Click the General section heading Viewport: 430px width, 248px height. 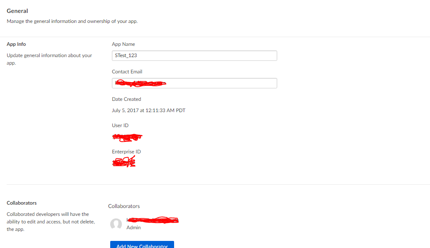click(17, 10)
